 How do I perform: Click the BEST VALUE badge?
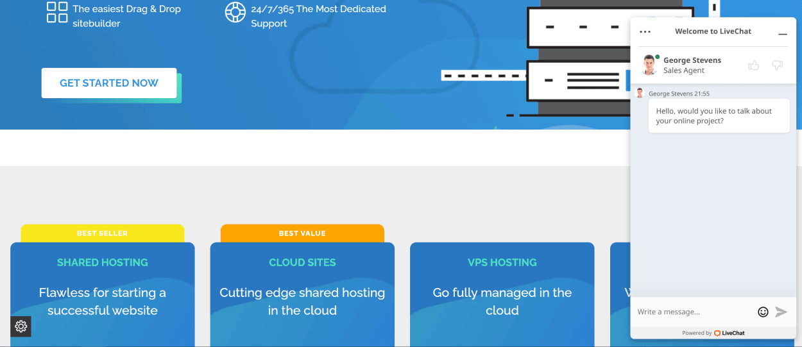302,233
